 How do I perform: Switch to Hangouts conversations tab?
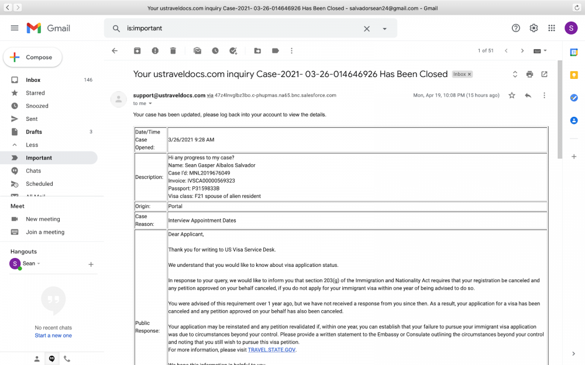click(x=51, y=359)
